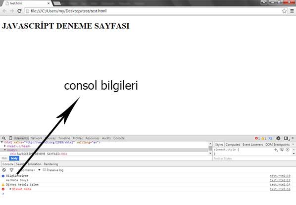Click the red error count indicator
The height and width of the screenshot is (205, 296).
[257, 138]
